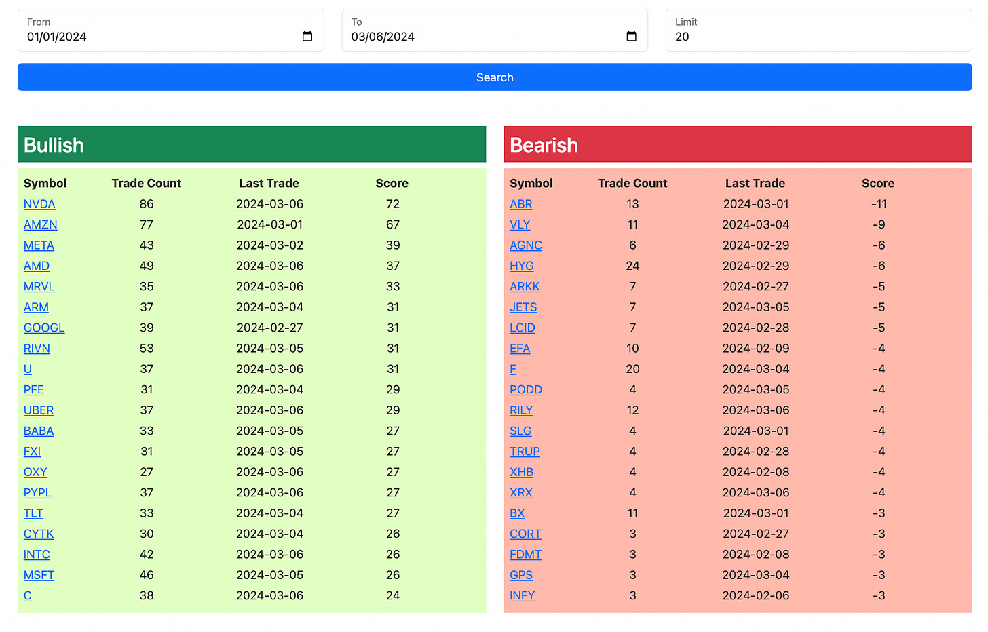Screen dimensions: 988x632
Task: Open the PFE symbol link
Action: click(x=34, y=390)
